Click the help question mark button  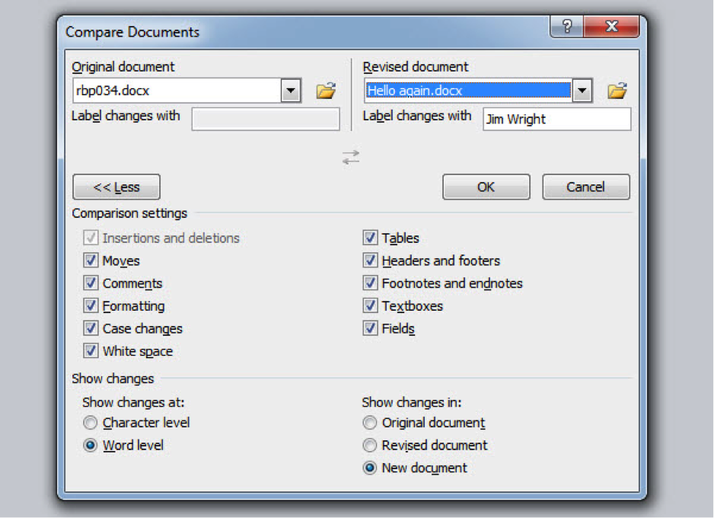(567, 28)
